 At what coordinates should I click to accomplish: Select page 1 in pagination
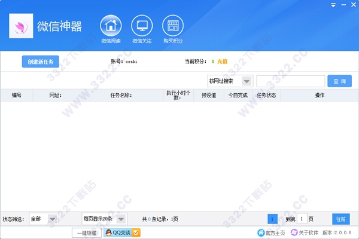click(272, 219)
